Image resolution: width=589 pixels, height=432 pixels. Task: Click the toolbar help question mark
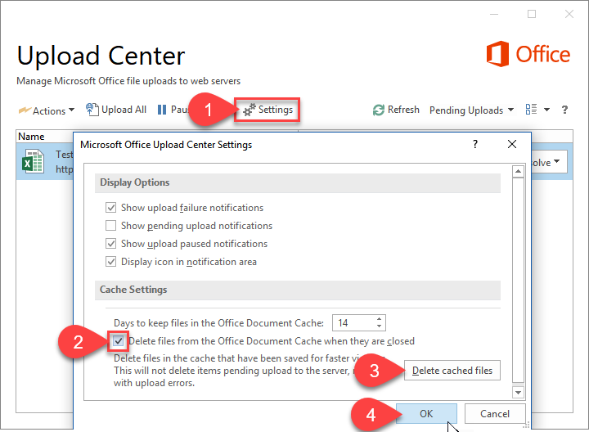[x=564, y=110]
